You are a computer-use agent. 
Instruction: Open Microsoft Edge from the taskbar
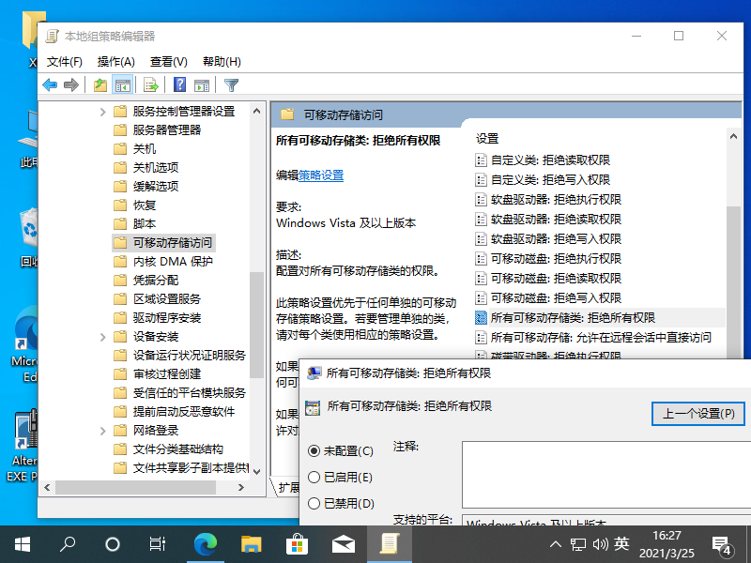[x=206, y=543]
